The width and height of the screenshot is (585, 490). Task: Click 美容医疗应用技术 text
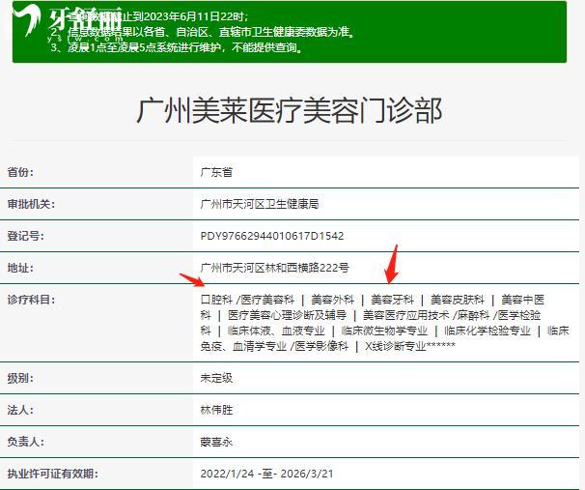click(x=405, y=315)
